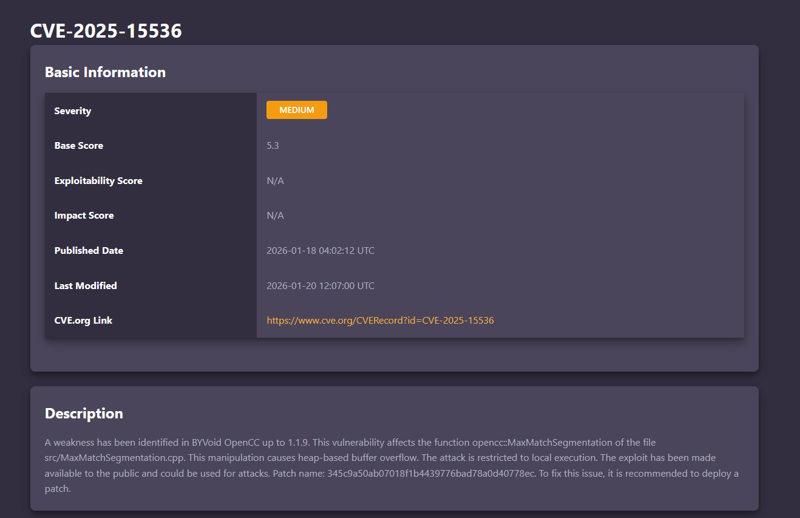
Task: Click the Basic Information section header
Action: (x=105, y=72)
